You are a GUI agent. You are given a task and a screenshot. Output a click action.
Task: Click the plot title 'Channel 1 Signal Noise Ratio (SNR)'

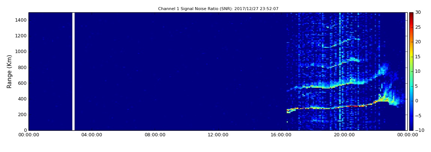coord(195,9)
